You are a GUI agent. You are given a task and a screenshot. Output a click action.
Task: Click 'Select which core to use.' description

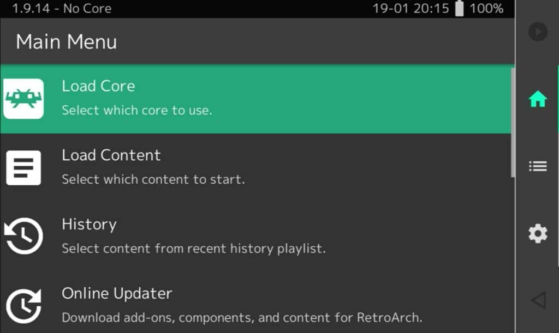137,110
